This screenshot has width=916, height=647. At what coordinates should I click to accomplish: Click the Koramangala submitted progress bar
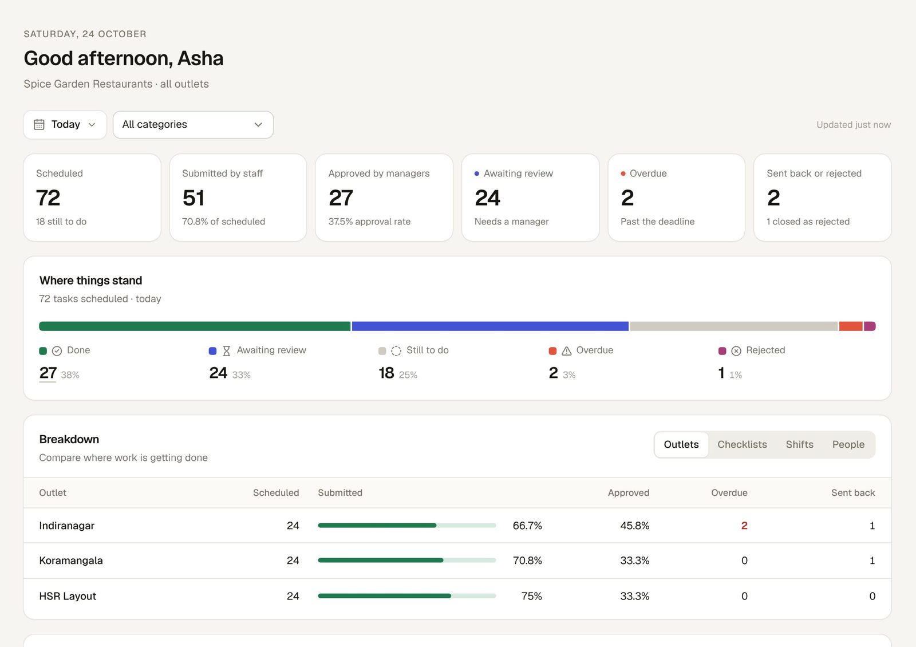407,561
